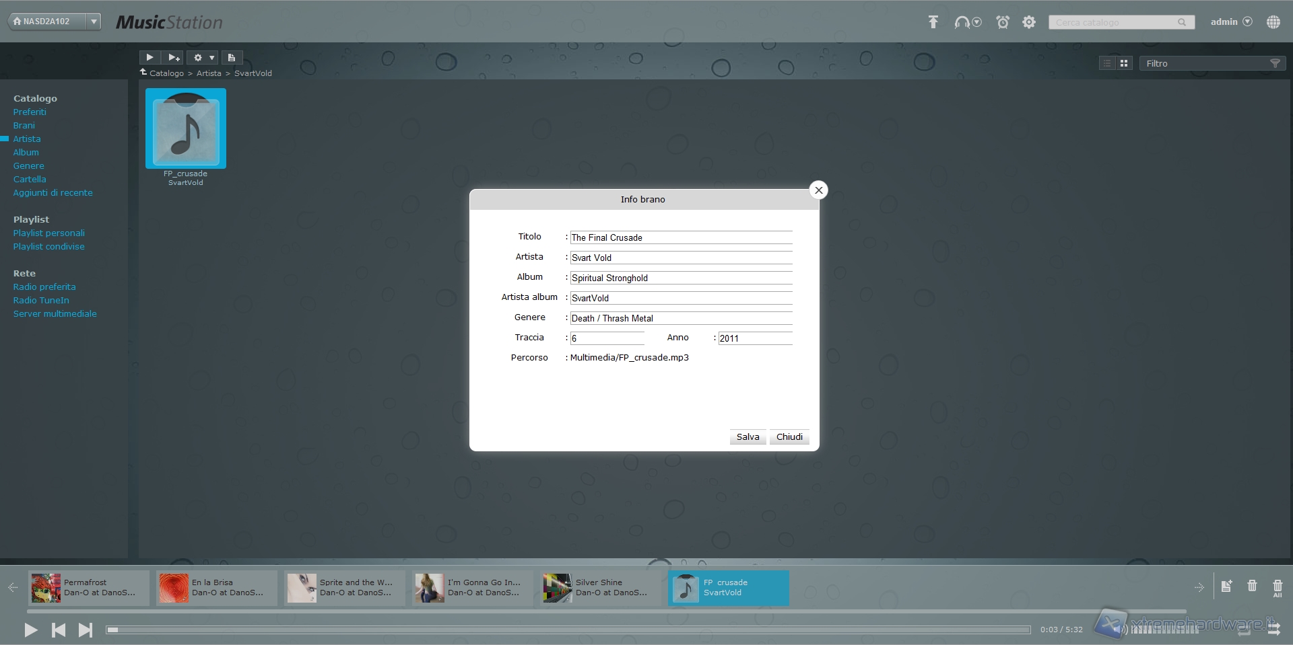Click the Titolo text field

pos(680,237)
